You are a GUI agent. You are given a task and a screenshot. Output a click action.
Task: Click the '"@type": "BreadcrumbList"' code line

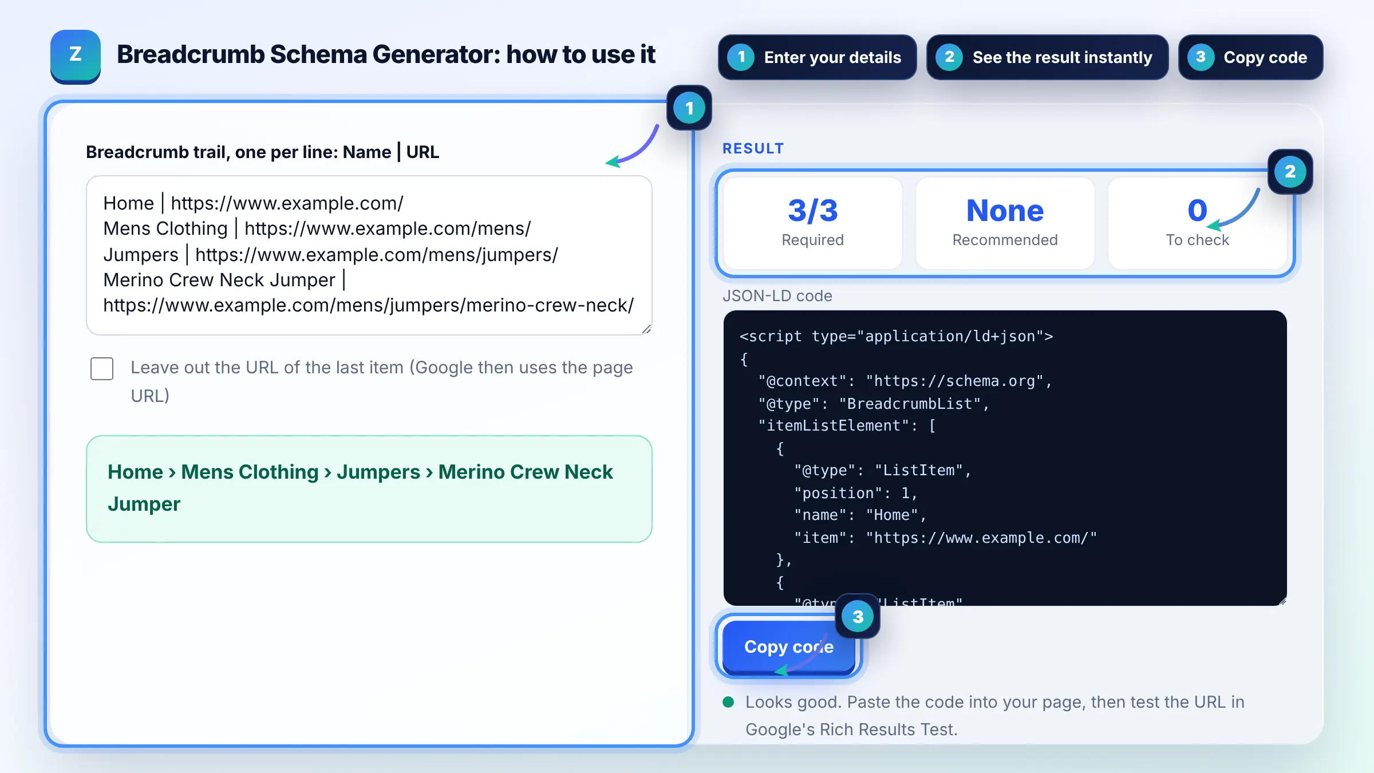874,404
